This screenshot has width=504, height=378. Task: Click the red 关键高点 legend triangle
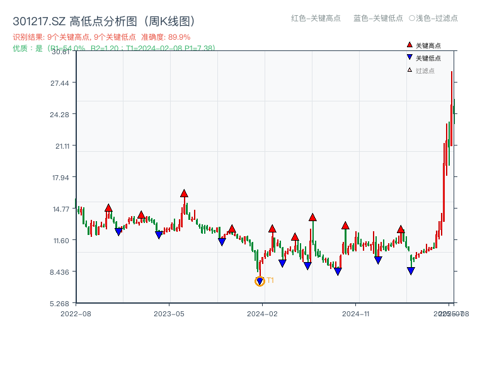(409, 45)
